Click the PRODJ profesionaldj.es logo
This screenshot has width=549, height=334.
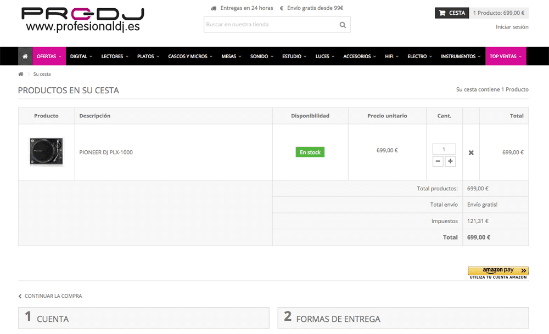pos(83,20)
